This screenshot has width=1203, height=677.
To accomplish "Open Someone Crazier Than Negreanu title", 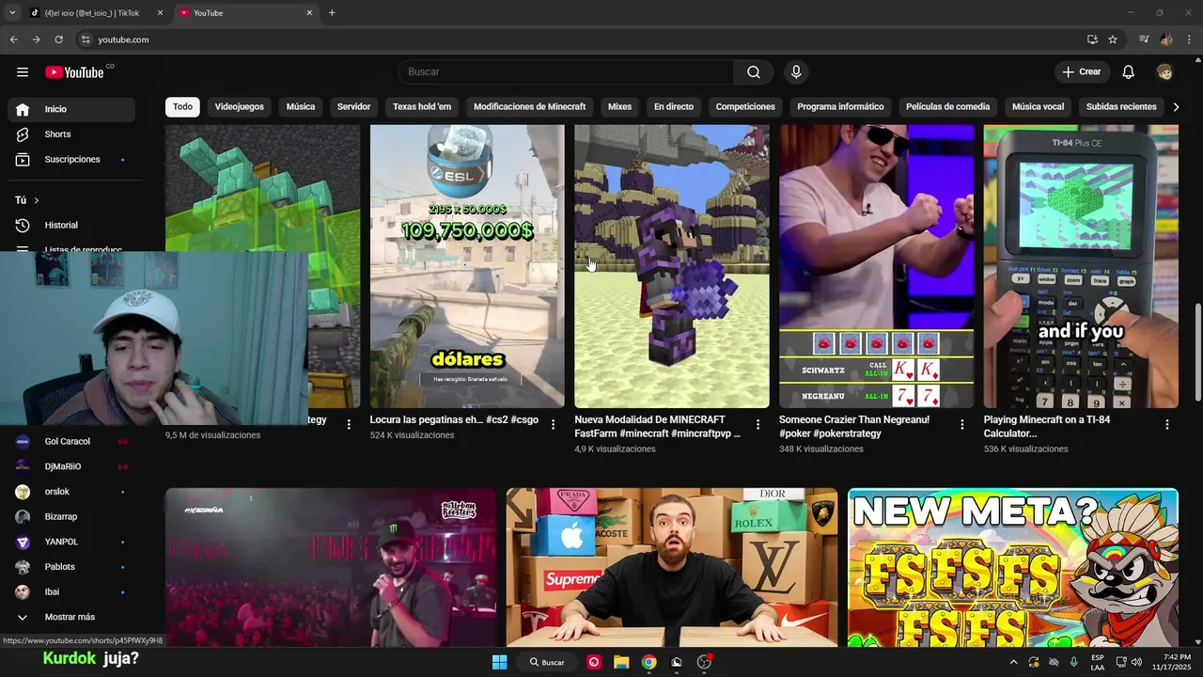I will (x=854, y=427).
